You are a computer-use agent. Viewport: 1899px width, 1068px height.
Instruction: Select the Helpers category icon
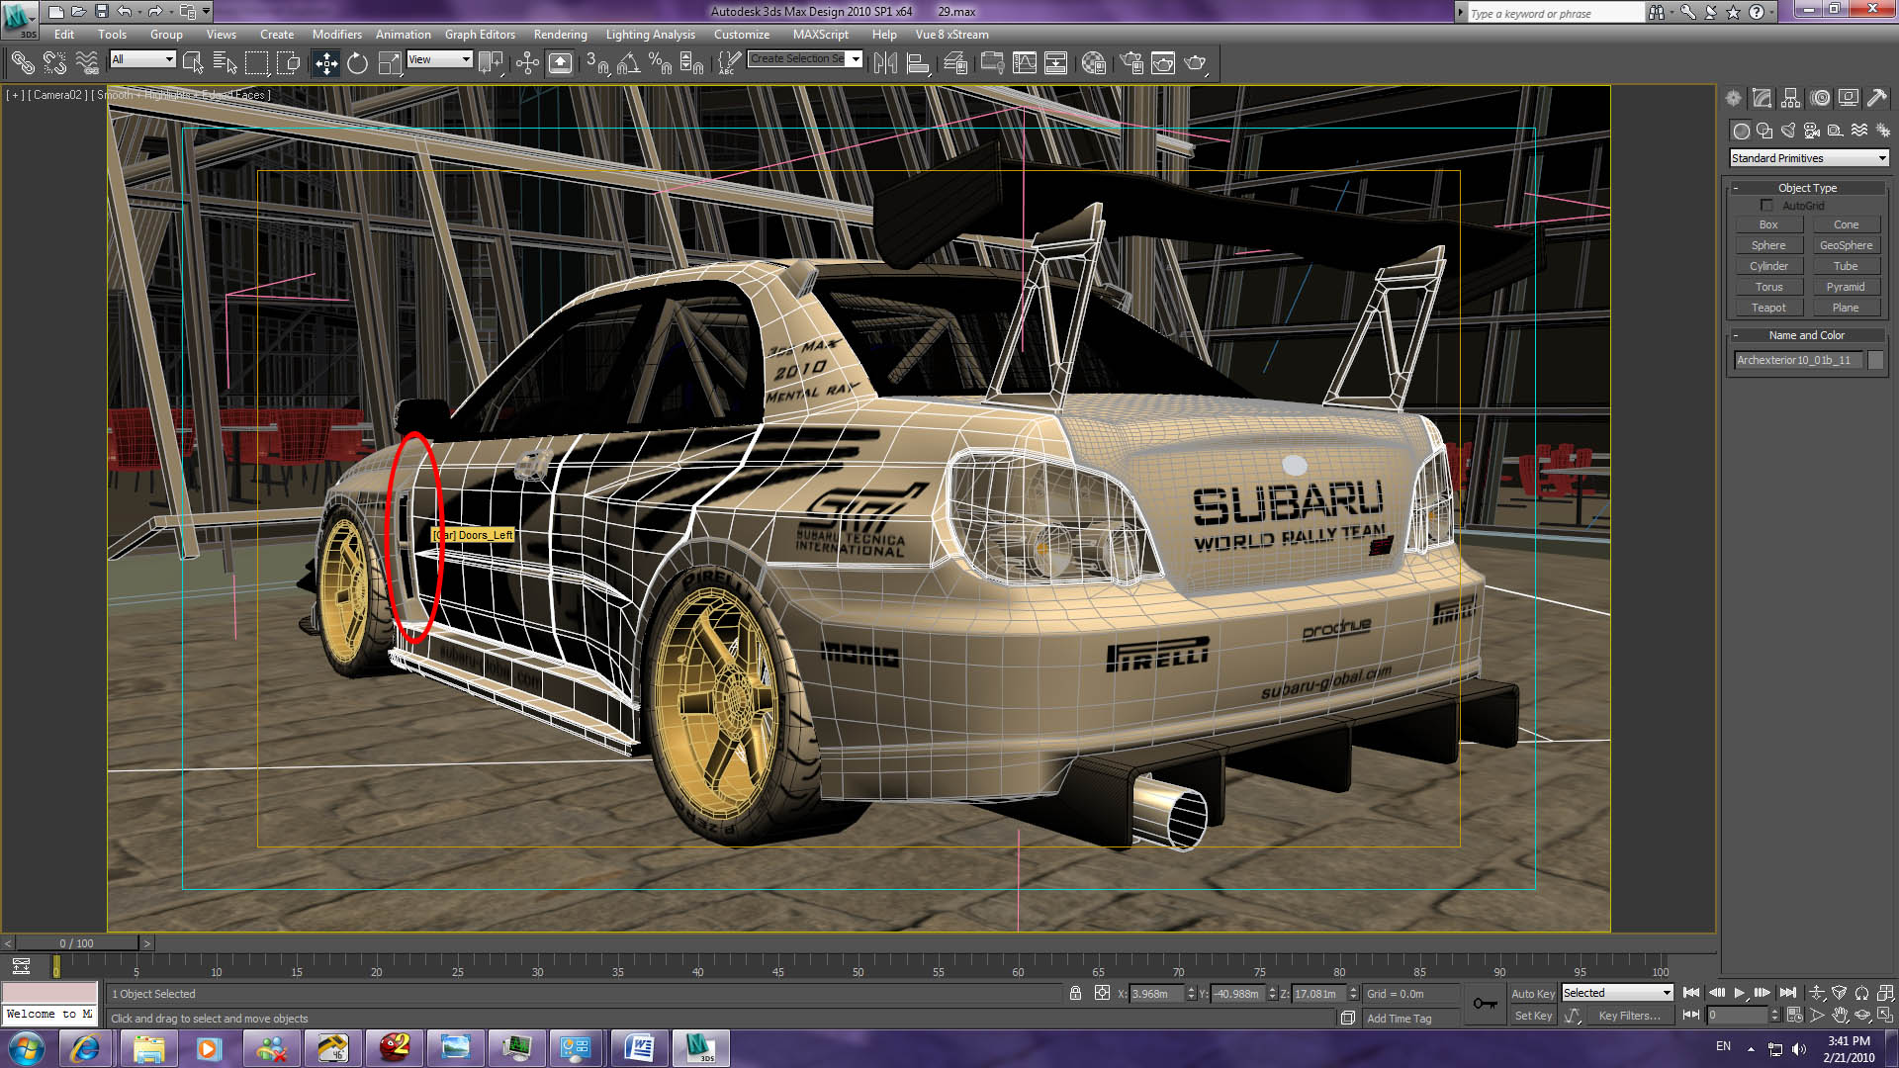(x=1836, y=131)
